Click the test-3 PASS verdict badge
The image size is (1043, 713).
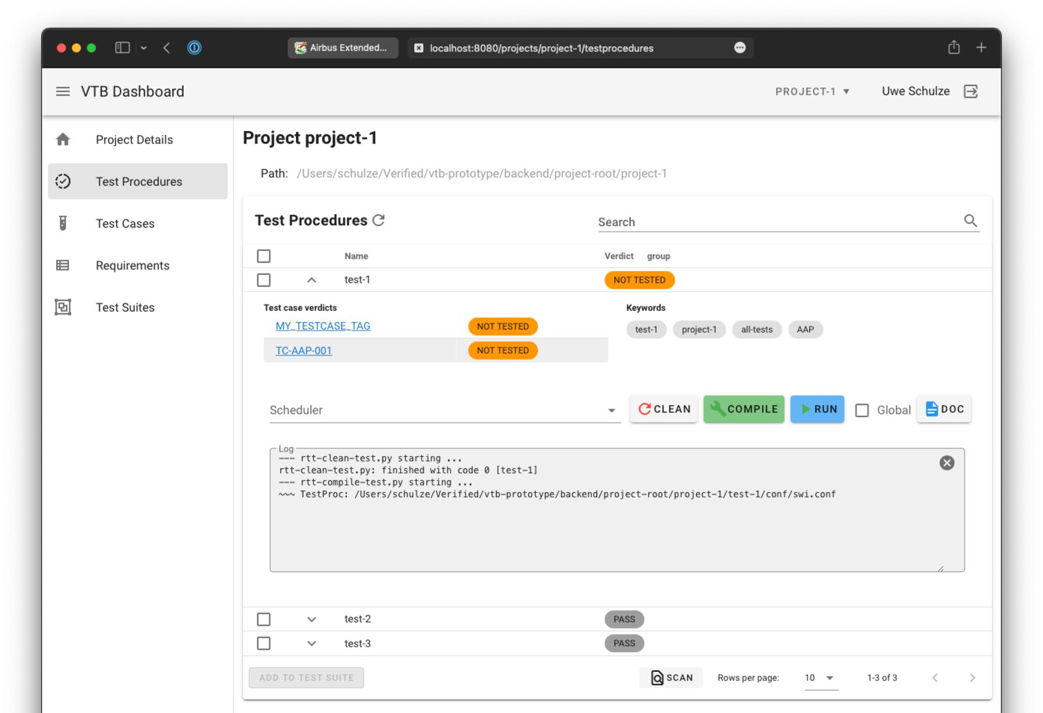624,643
